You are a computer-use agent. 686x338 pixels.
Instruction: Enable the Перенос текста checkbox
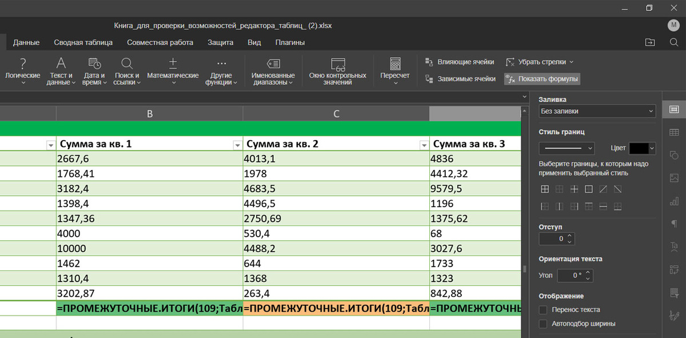(543, 309)
